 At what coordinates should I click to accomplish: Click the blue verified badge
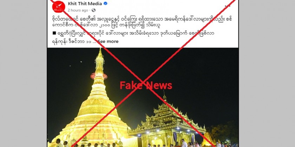pos(106,3)
